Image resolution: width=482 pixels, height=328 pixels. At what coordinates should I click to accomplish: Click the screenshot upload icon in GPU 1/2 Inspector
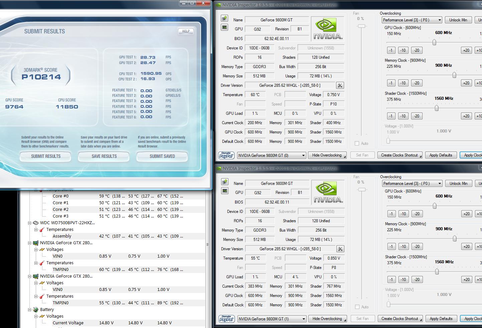click(224, 18)
